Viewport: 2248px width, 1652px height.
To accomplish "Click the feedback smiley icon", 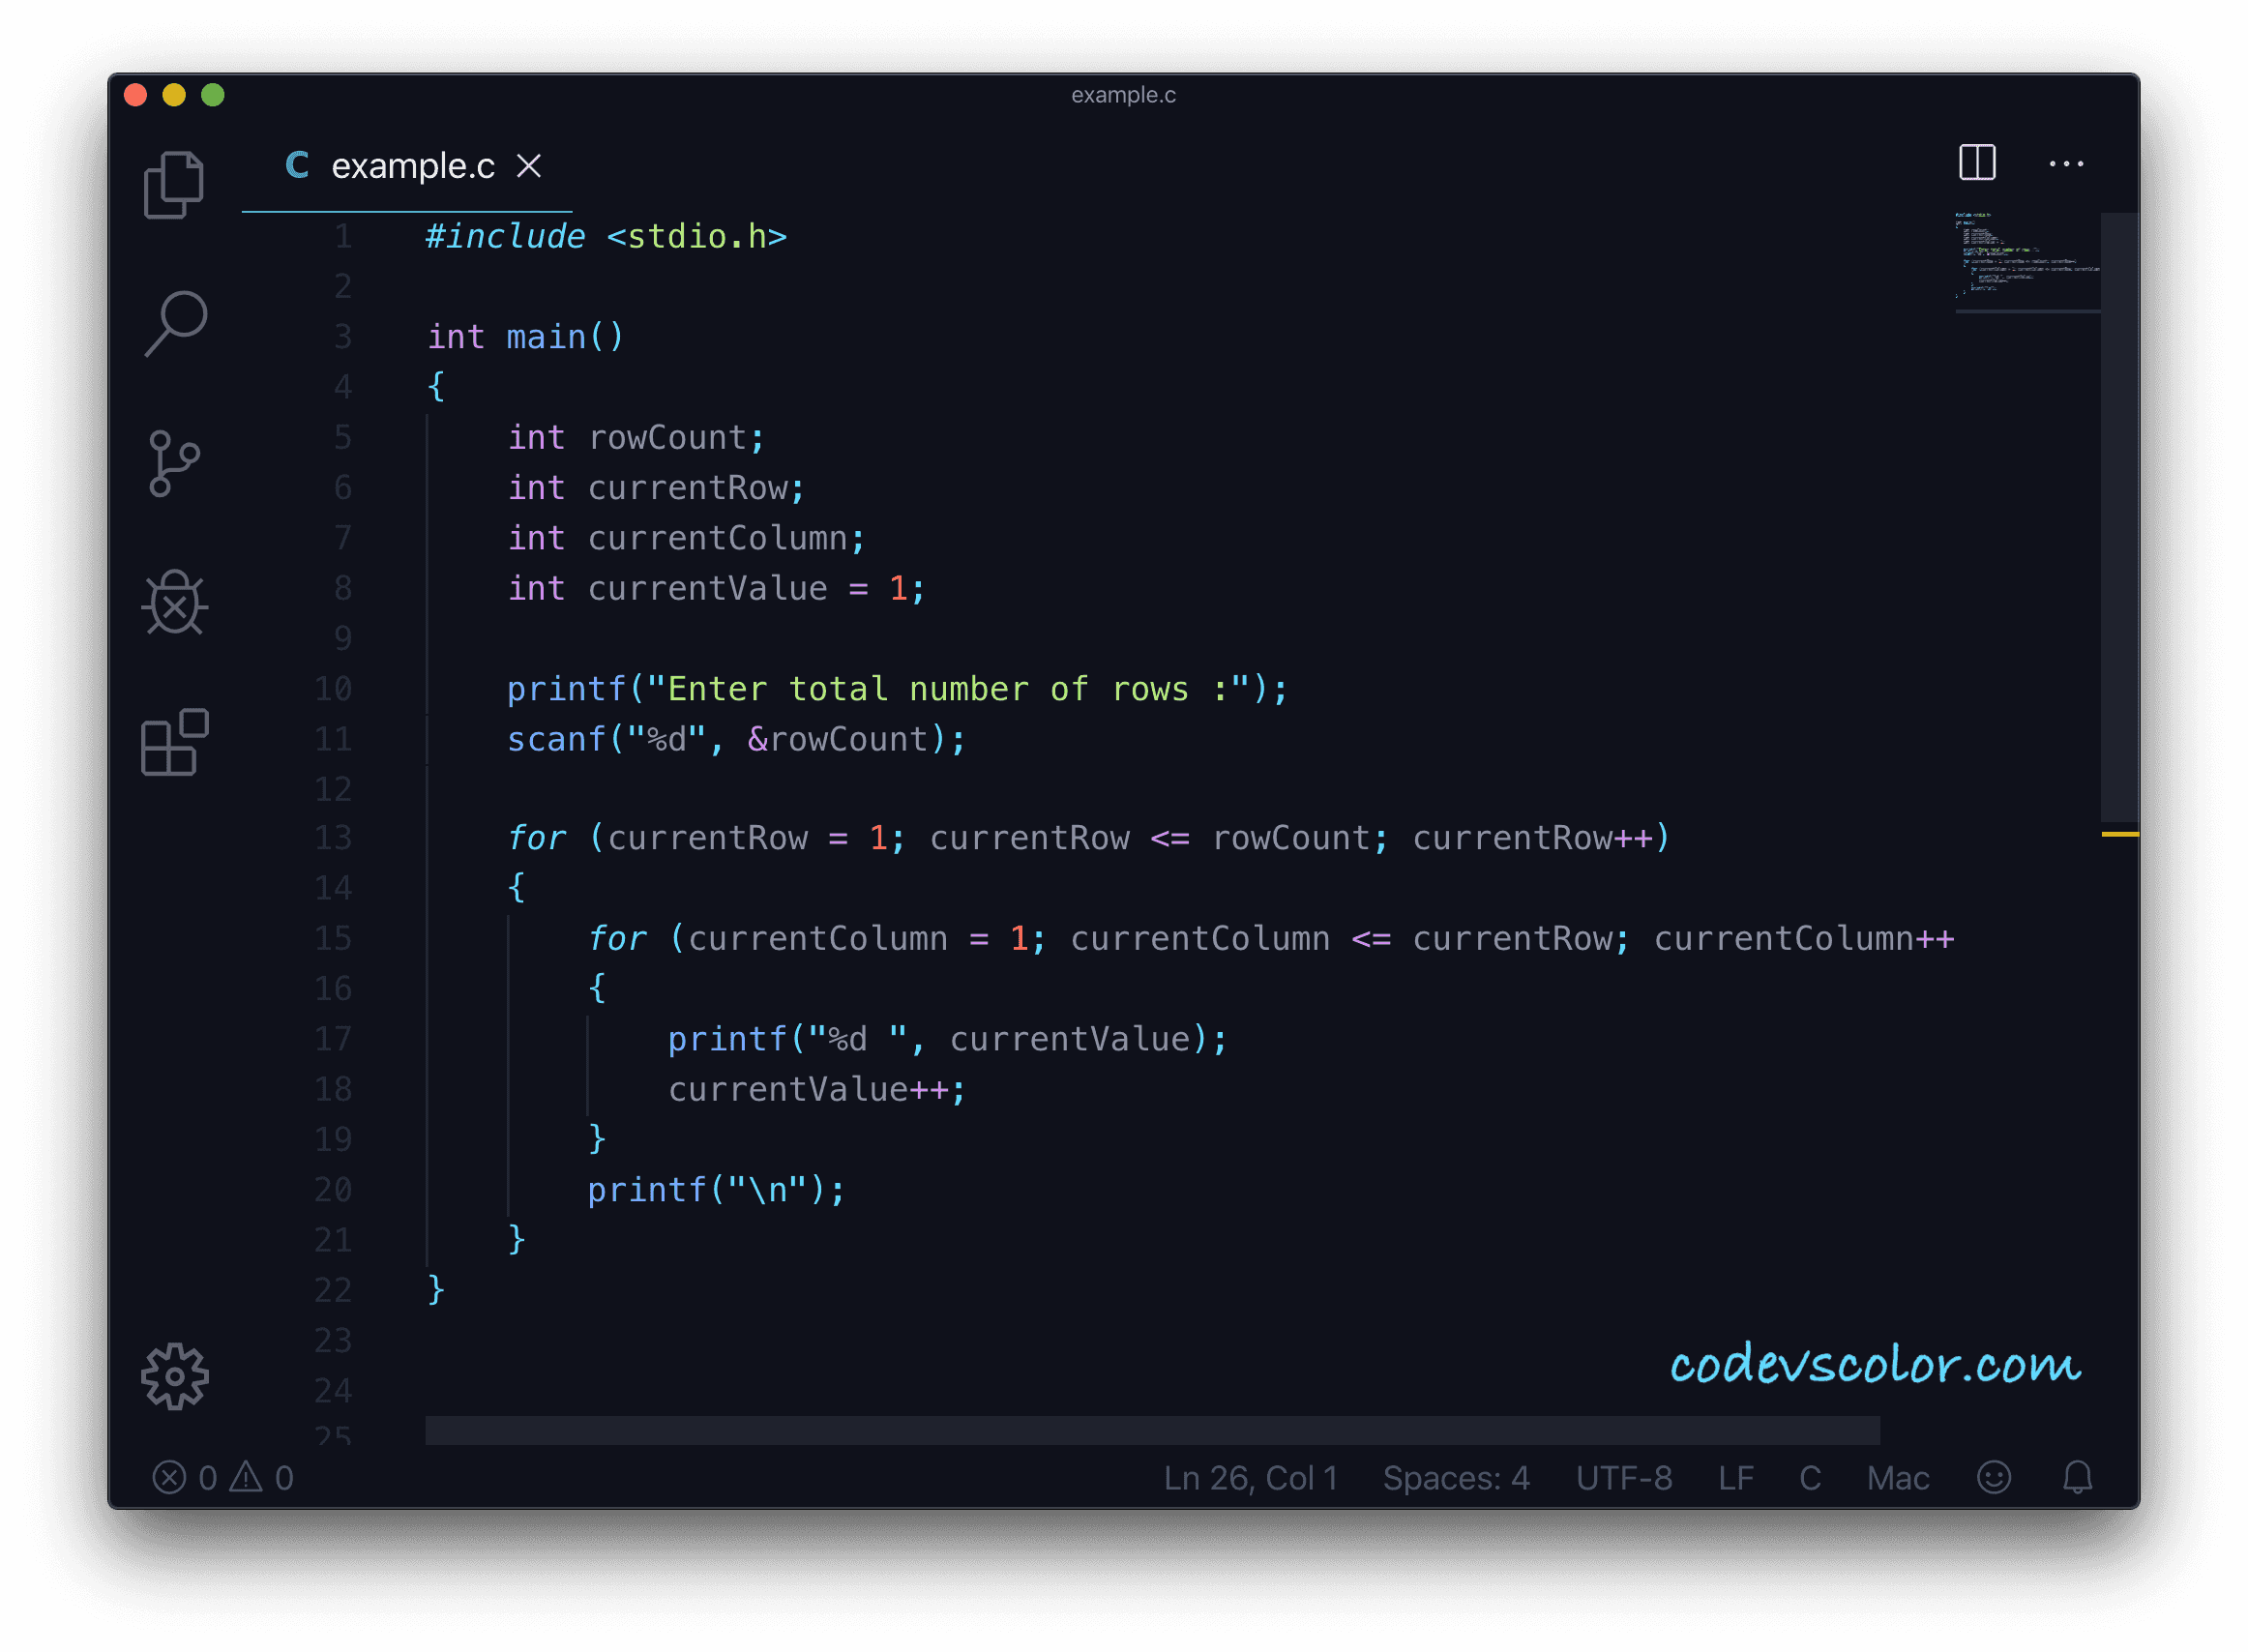I will (x=1993, y=1477).
